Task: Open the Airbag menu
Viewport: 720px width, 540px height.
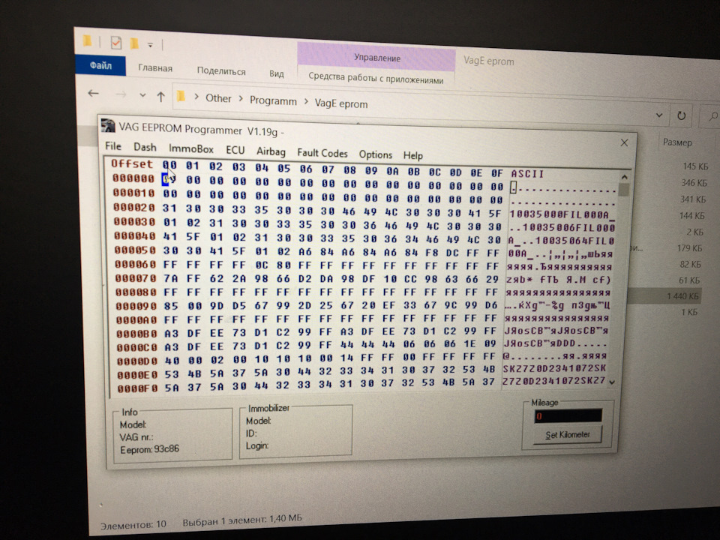Action: click(271, 151)
